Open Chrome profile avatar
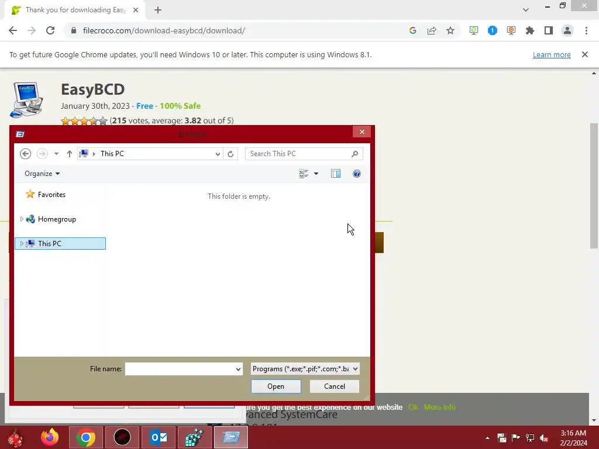 (x=567, y=30)
